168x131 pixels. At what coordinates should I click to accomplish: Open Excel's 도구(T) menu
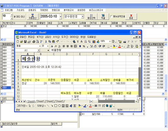pos(65,37)
